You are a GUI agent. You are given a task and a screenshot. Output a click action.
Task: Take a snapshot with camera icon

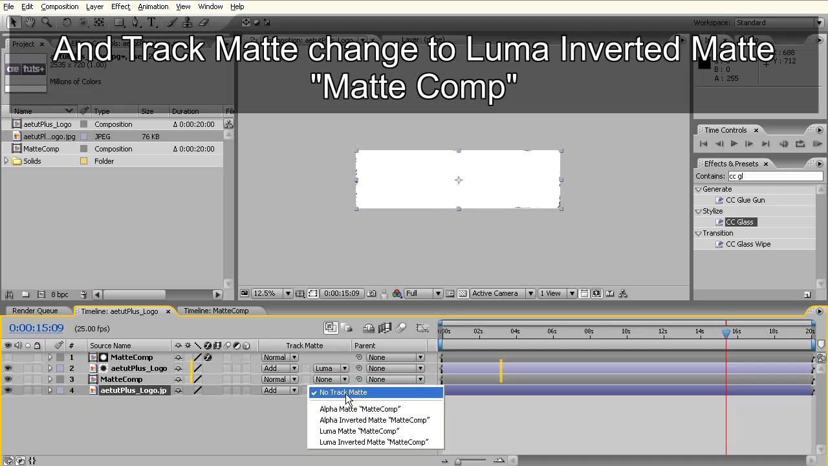pos(371,293)
